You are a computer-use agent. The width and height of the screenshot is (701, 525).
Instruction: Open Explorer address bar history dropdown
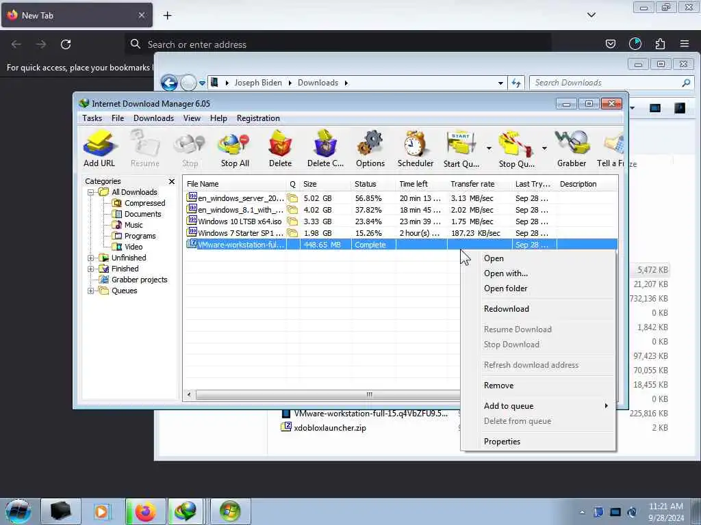[x=500, y=83]
